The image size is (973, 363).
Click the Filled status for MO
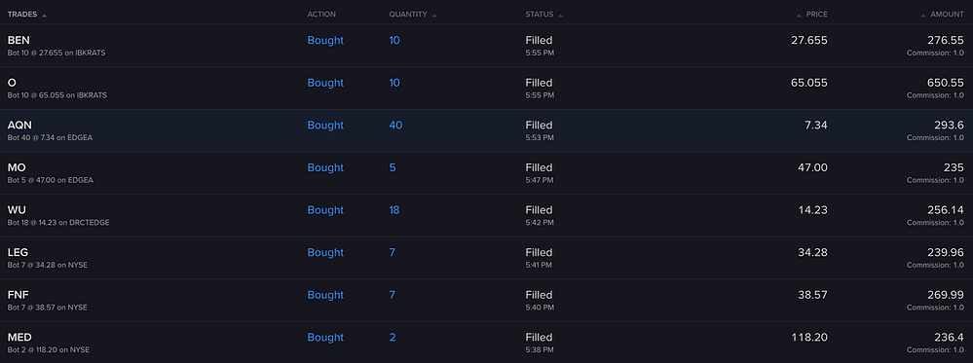coord(539,167)
